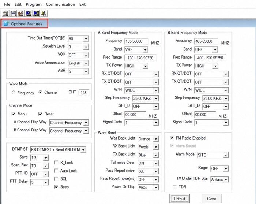The height and width of the screenshot is (204, 256).
Task: Select the Frequency work mode radio button
Action: click(x=14, y=93)
